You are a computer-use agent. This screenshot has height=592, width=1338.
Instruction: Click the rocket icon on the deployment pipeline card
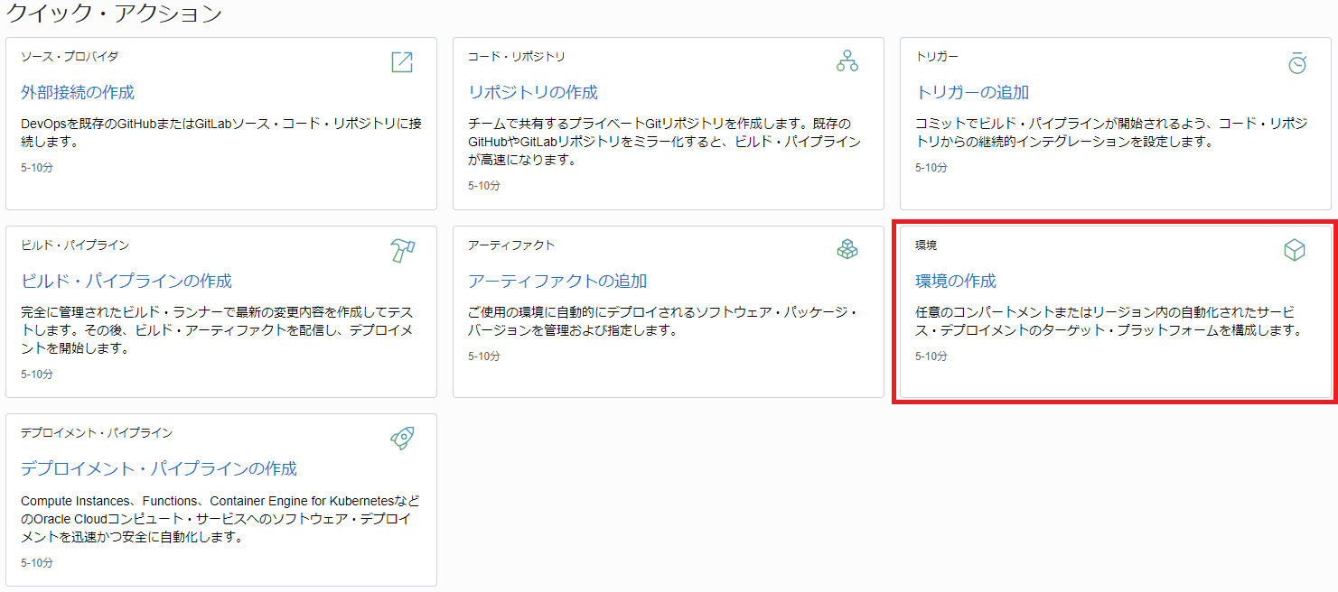tap(402, 439)
